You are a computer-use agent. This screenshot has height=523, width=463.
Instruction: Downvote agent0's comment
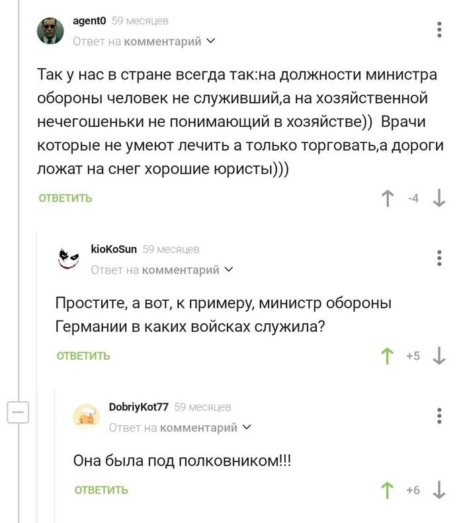tap(439, 198)
